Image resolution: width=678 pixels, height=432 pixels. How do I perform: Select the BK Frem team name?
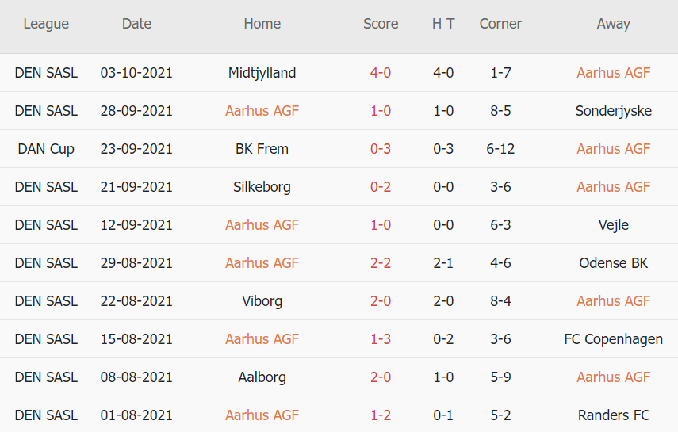click(x=262, y=149)
